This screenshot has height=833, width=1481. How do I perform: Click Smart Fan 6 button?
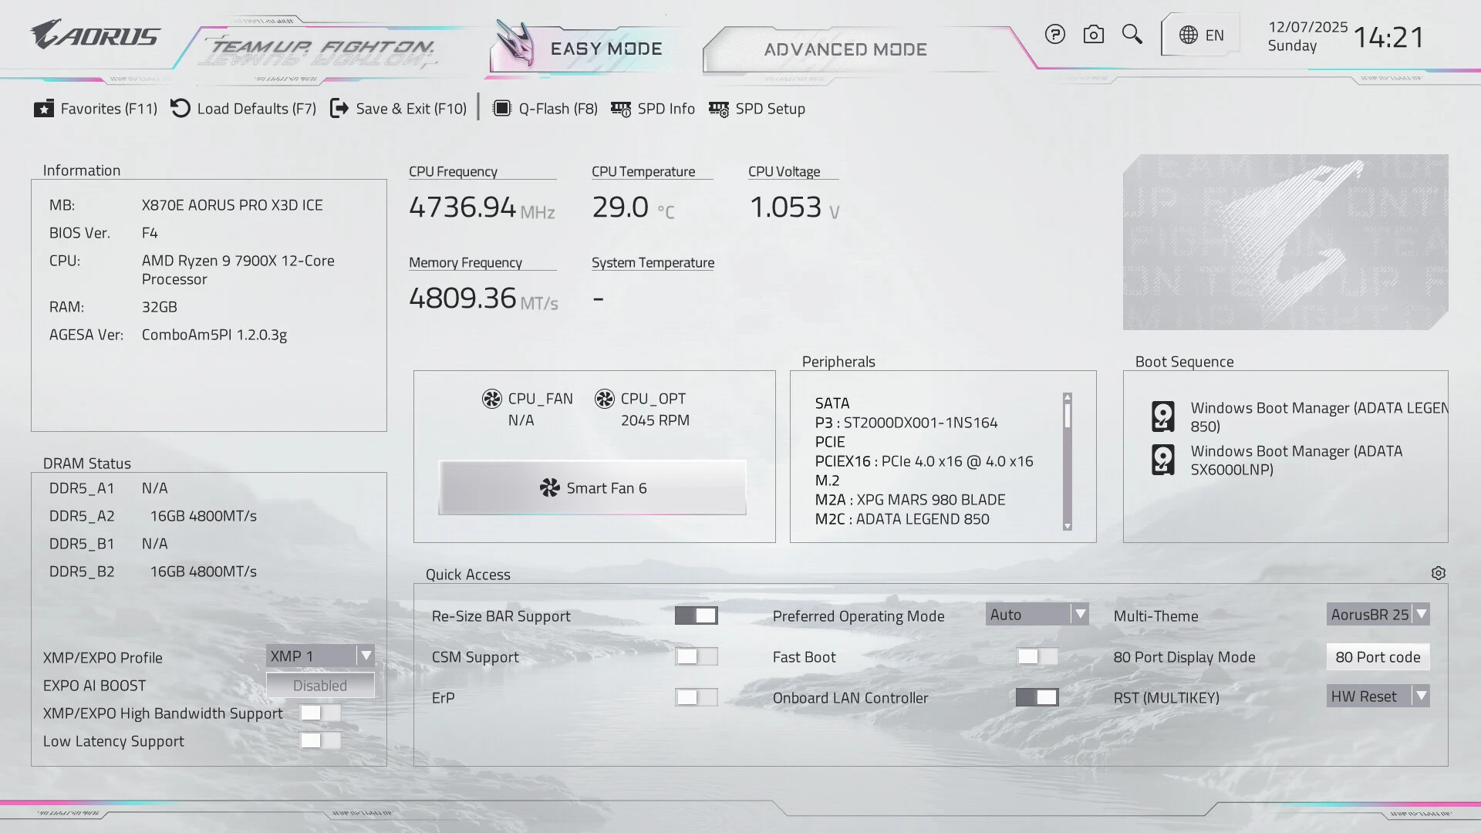point(592,488)
